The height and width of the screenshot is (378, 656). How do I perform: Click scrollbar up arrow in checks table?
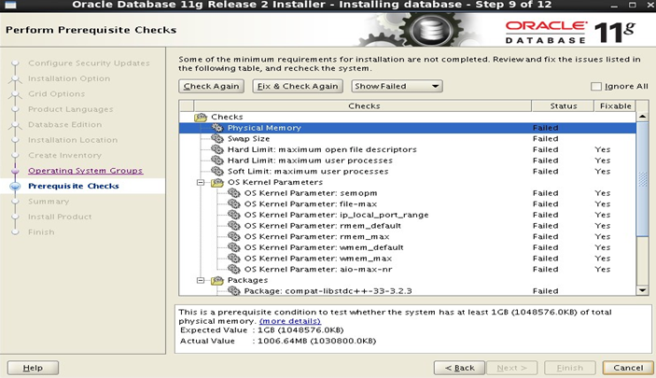click(x=643, y=117)
